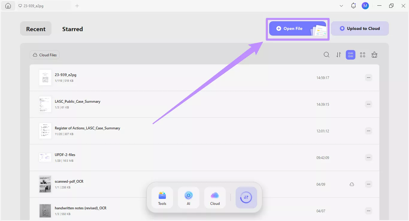Click the transfer arrows dock button
The width and height of the screenshot is (409, 221).
[x=246, y=198]
